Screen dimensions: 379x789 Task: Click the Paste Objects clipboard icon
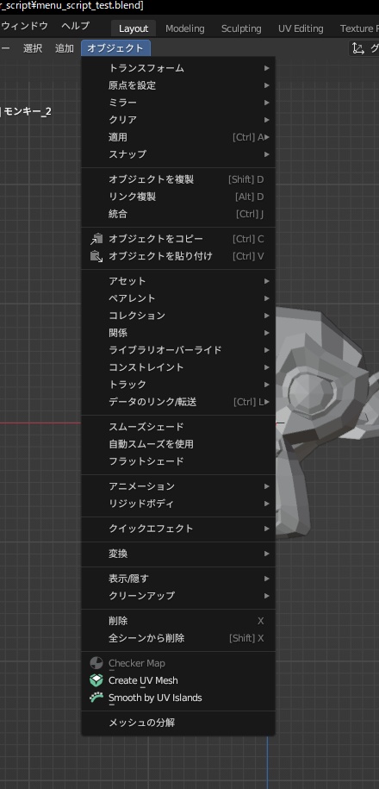click(x=96, y=256)
